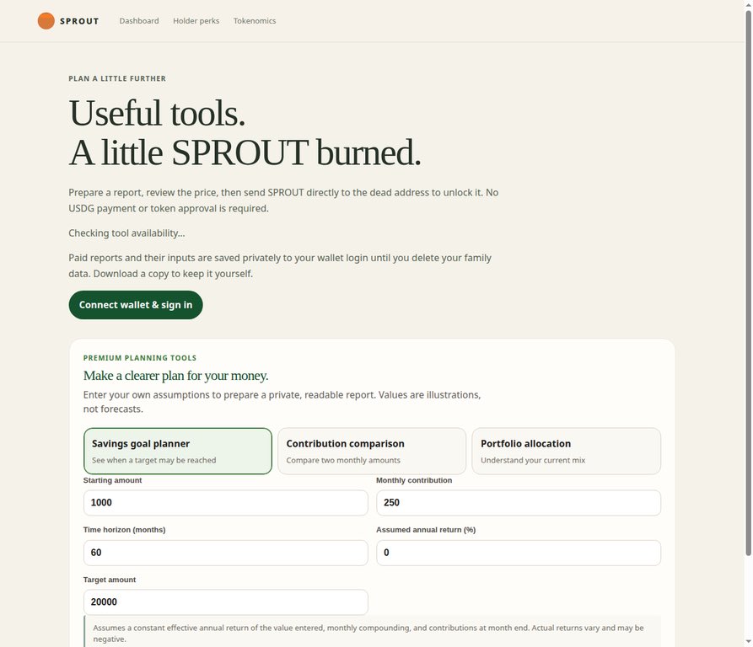Click the 'PLAN A LITTLE FURTHER' text
The height and width of the screenshot is (647, 753).
117,78
